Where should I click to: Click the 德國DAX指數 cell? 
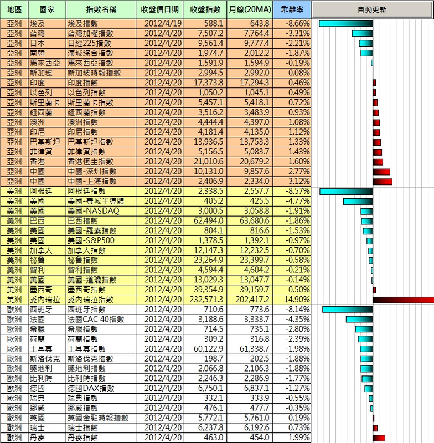pos(101,388)
